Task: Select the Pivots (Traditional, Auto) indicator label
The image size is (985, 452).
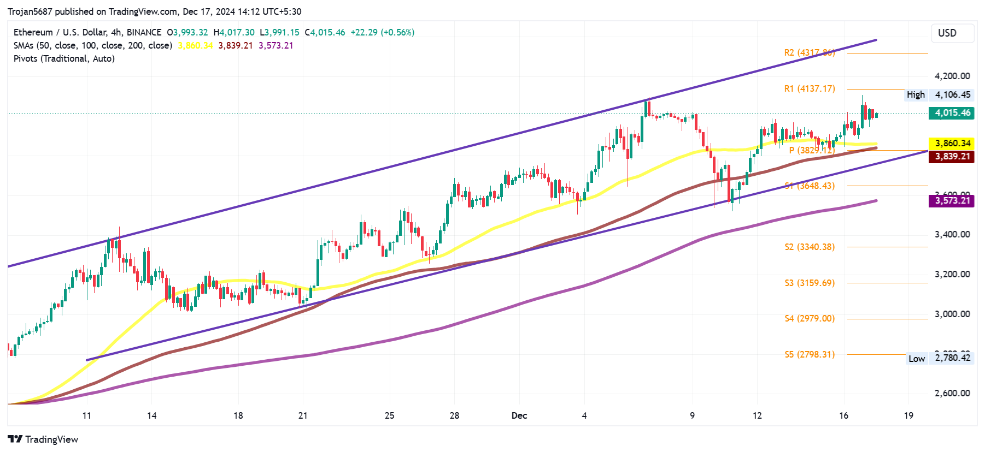Action: (x=64, y=58)
